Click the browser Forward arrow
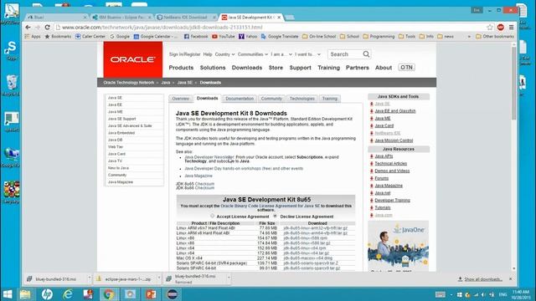536x301 pixels. click(38, 28)
